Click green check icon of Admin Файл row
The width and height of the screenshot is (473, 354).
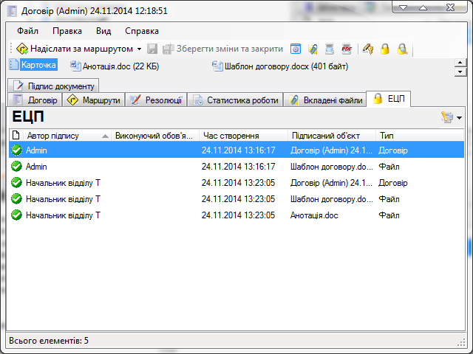pyautogui.click(x=16, y=166)
